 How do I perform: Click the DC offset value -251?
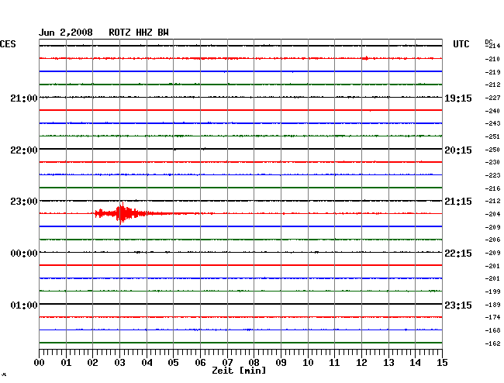pyautogui.click(x=492, y=136)
